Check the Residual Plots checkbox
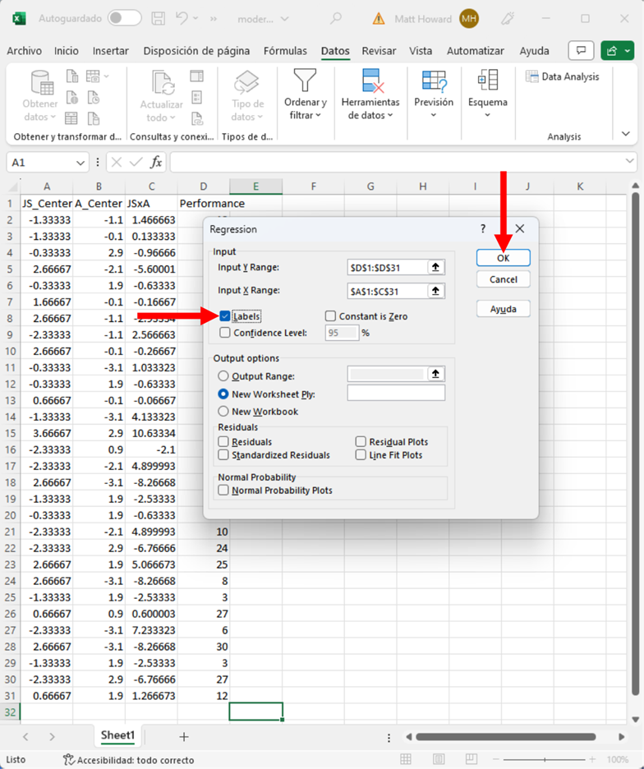The image size is (644, 769). 361,442
